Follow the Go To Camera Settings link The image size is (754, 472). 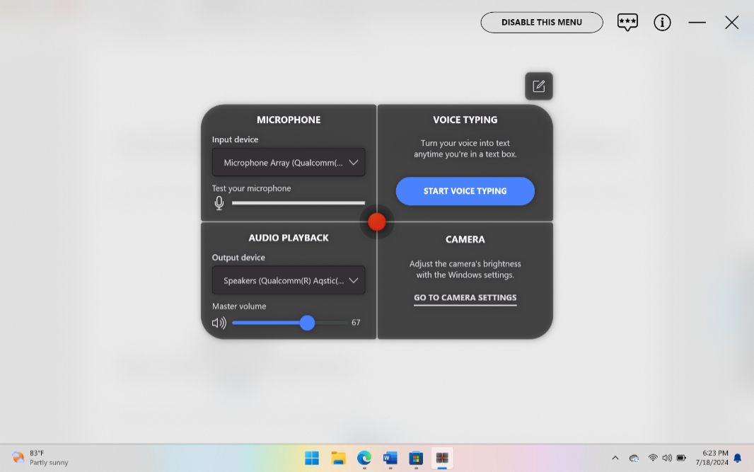pyautogui.click(x=465, y=298)
